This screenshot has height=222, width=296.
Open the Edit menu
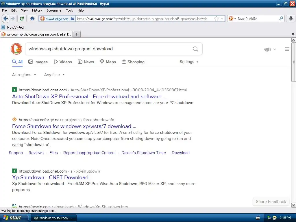[x=14, y=10]
